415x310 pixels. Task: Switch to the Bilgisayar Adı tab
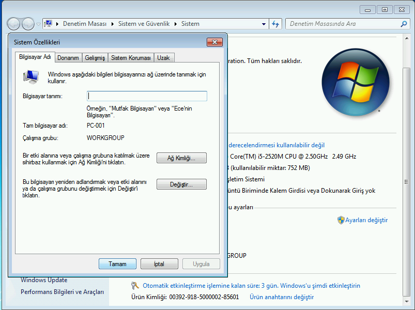point(35,57)
